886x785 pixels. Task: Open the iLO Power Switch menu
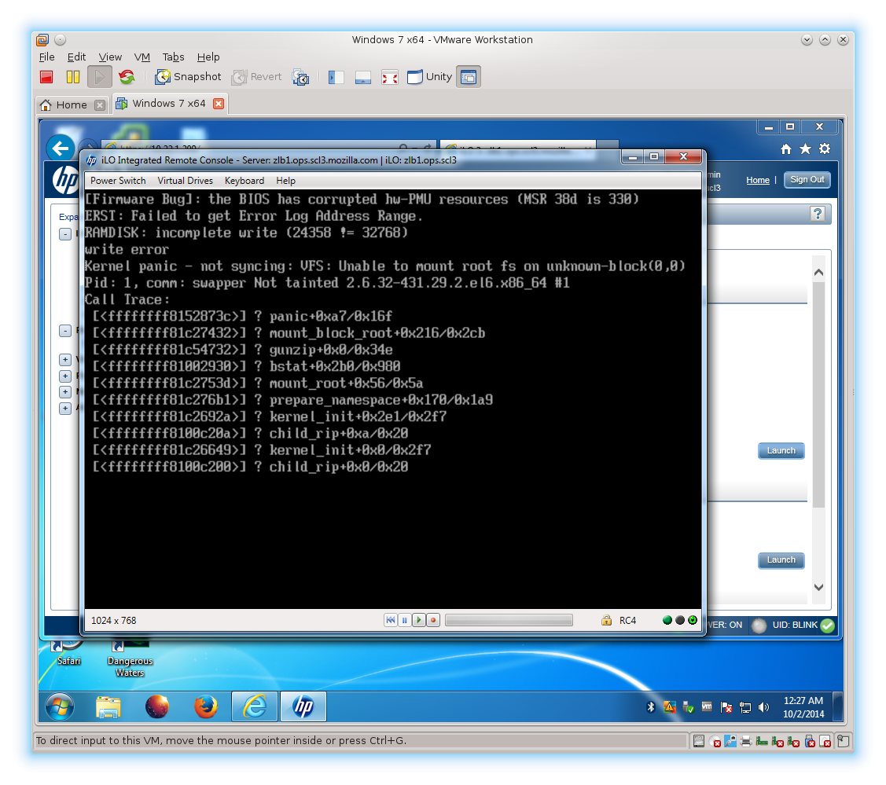118,181
